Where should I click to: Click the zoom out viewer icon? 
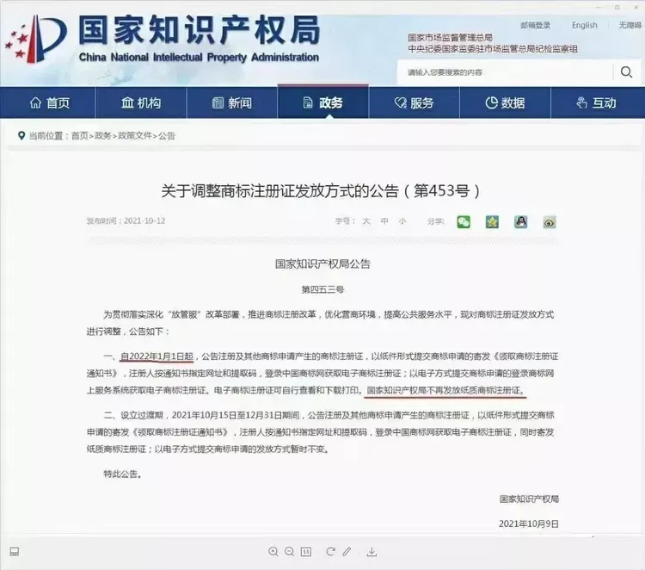coord(290,551)
